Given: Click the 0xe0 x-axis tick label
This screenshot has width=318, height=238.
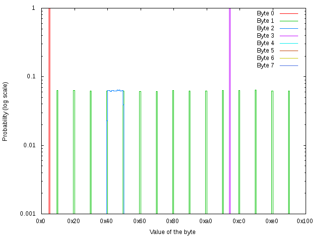Looking at the screenshot, I should 271,221.
